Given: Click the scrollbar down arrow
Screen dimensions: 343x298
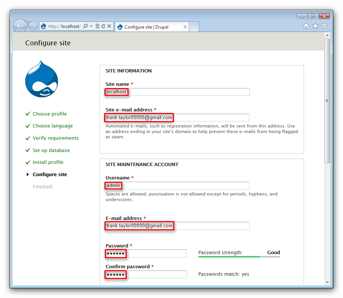Looking at the screenshot, I should pyautogui.click(x=327, y=282).
